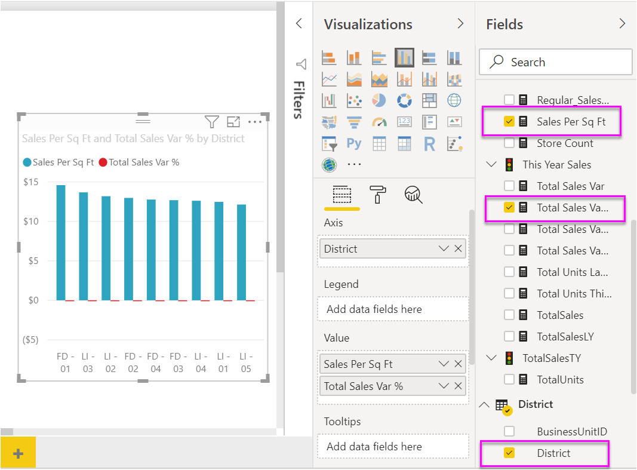Create a Python visual

[x=353, y=143]
